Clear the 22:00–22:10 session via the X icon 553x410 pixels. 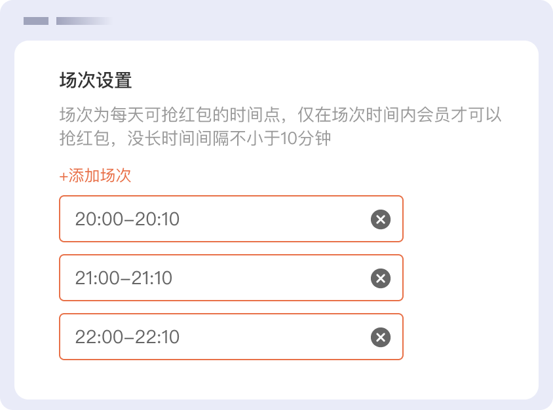click(x=380, y=337)
